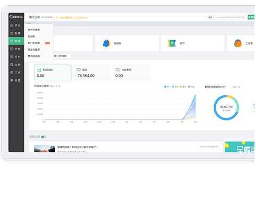Click the teal promotional banner
This screenshot has width=256, height=219.
(239, 147)
